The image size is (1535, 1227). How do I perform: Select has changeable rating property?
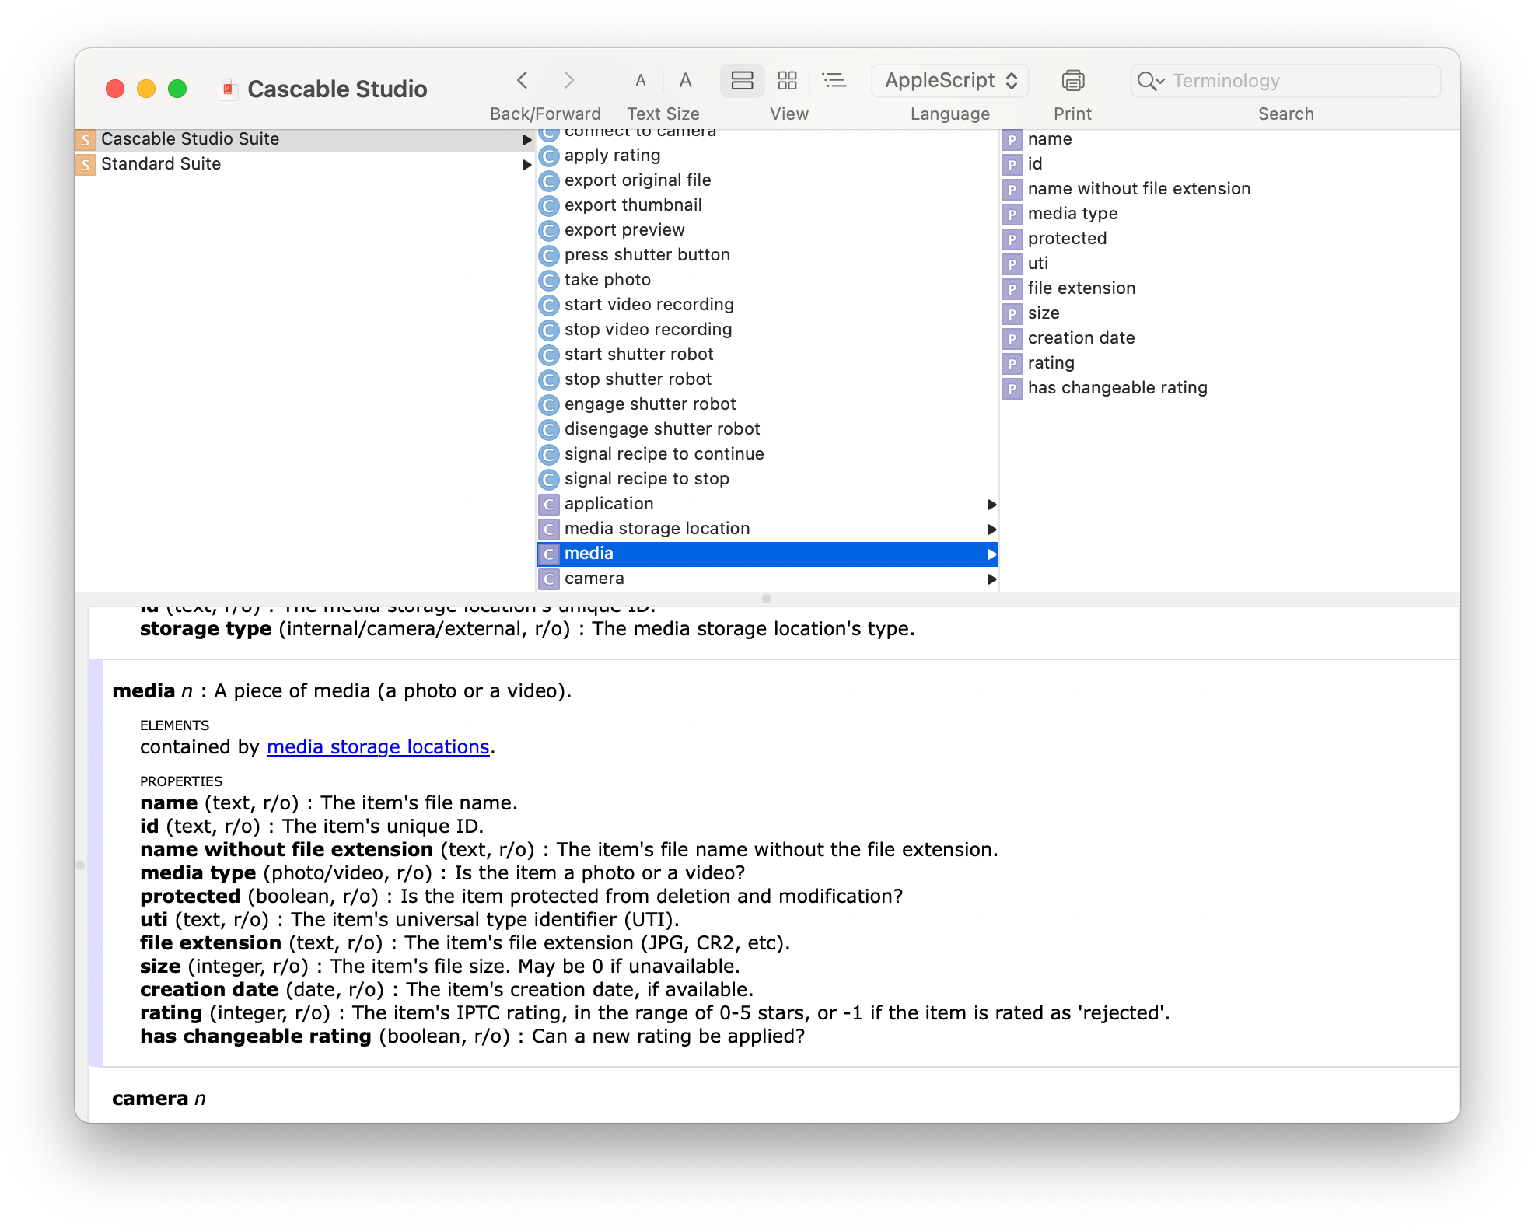pos(1229,388)
